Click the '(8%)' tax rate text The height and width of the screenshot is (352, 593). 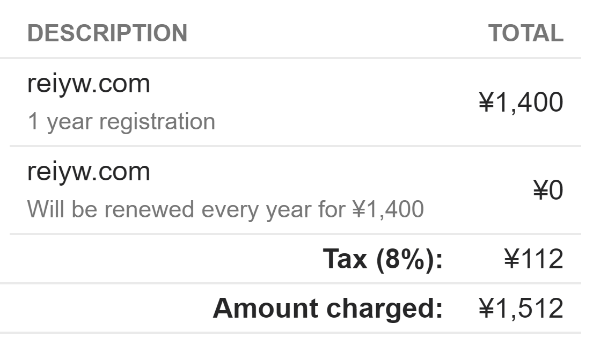click(x=405, y=260)
